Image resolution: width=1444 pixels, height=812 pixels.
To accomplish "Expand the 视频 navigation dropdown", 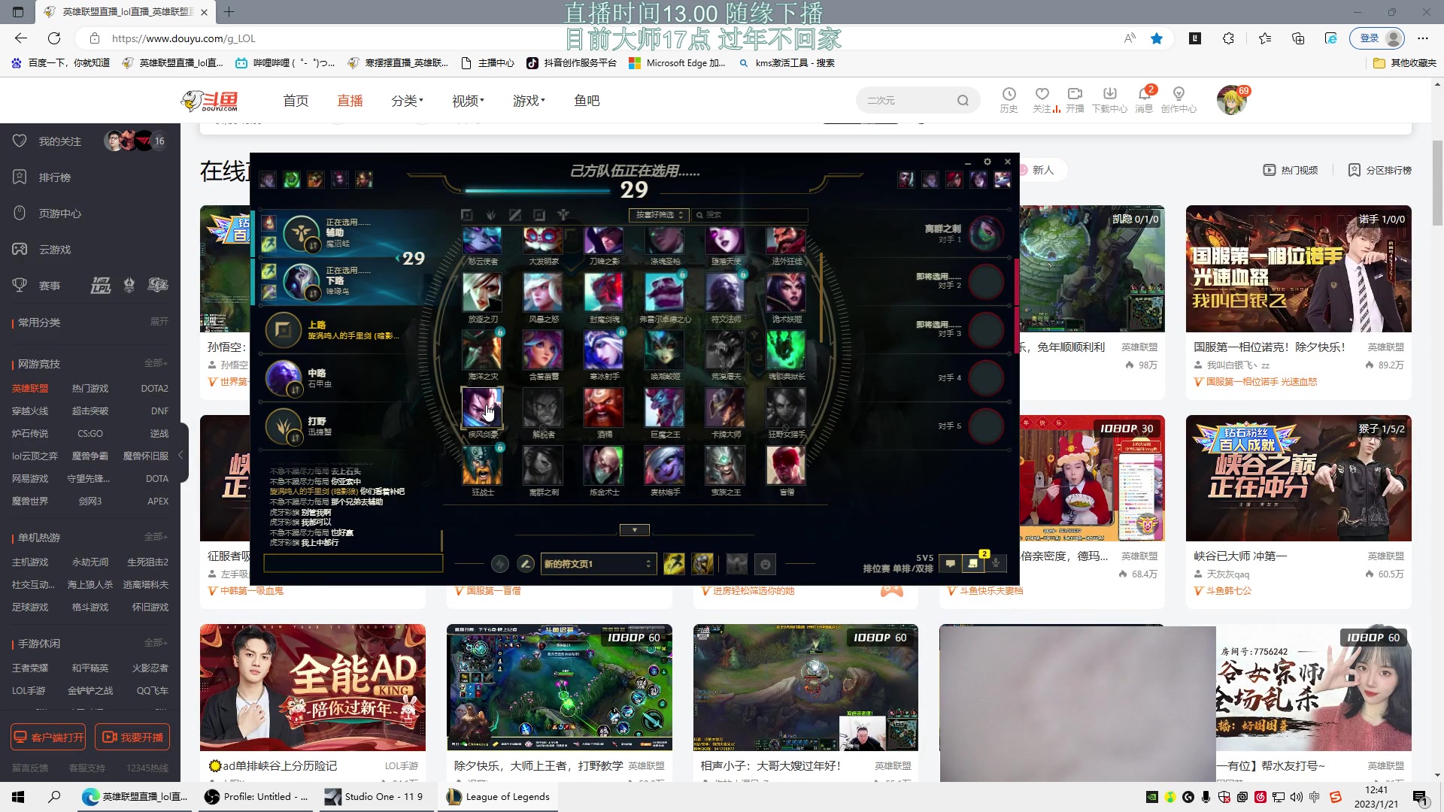I will pyautogui.click(x=468, y=101).
